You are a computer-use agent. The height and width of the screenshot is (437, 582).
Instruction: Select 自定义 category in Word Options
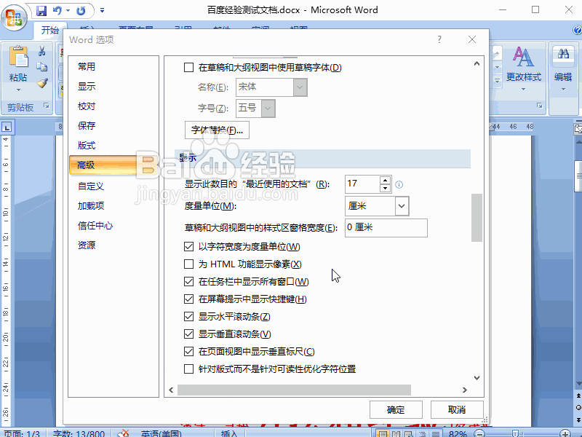[x=90, y=186]
